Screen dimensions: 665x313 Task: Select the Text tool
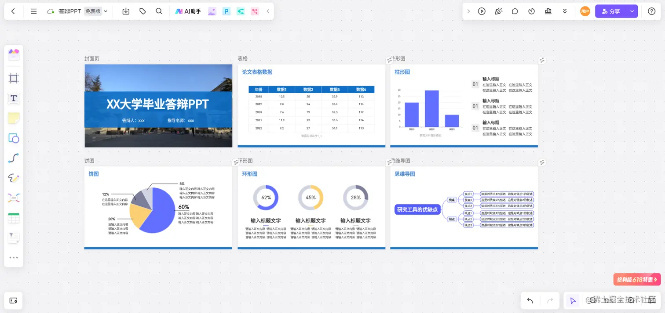[x=14, y=98]
